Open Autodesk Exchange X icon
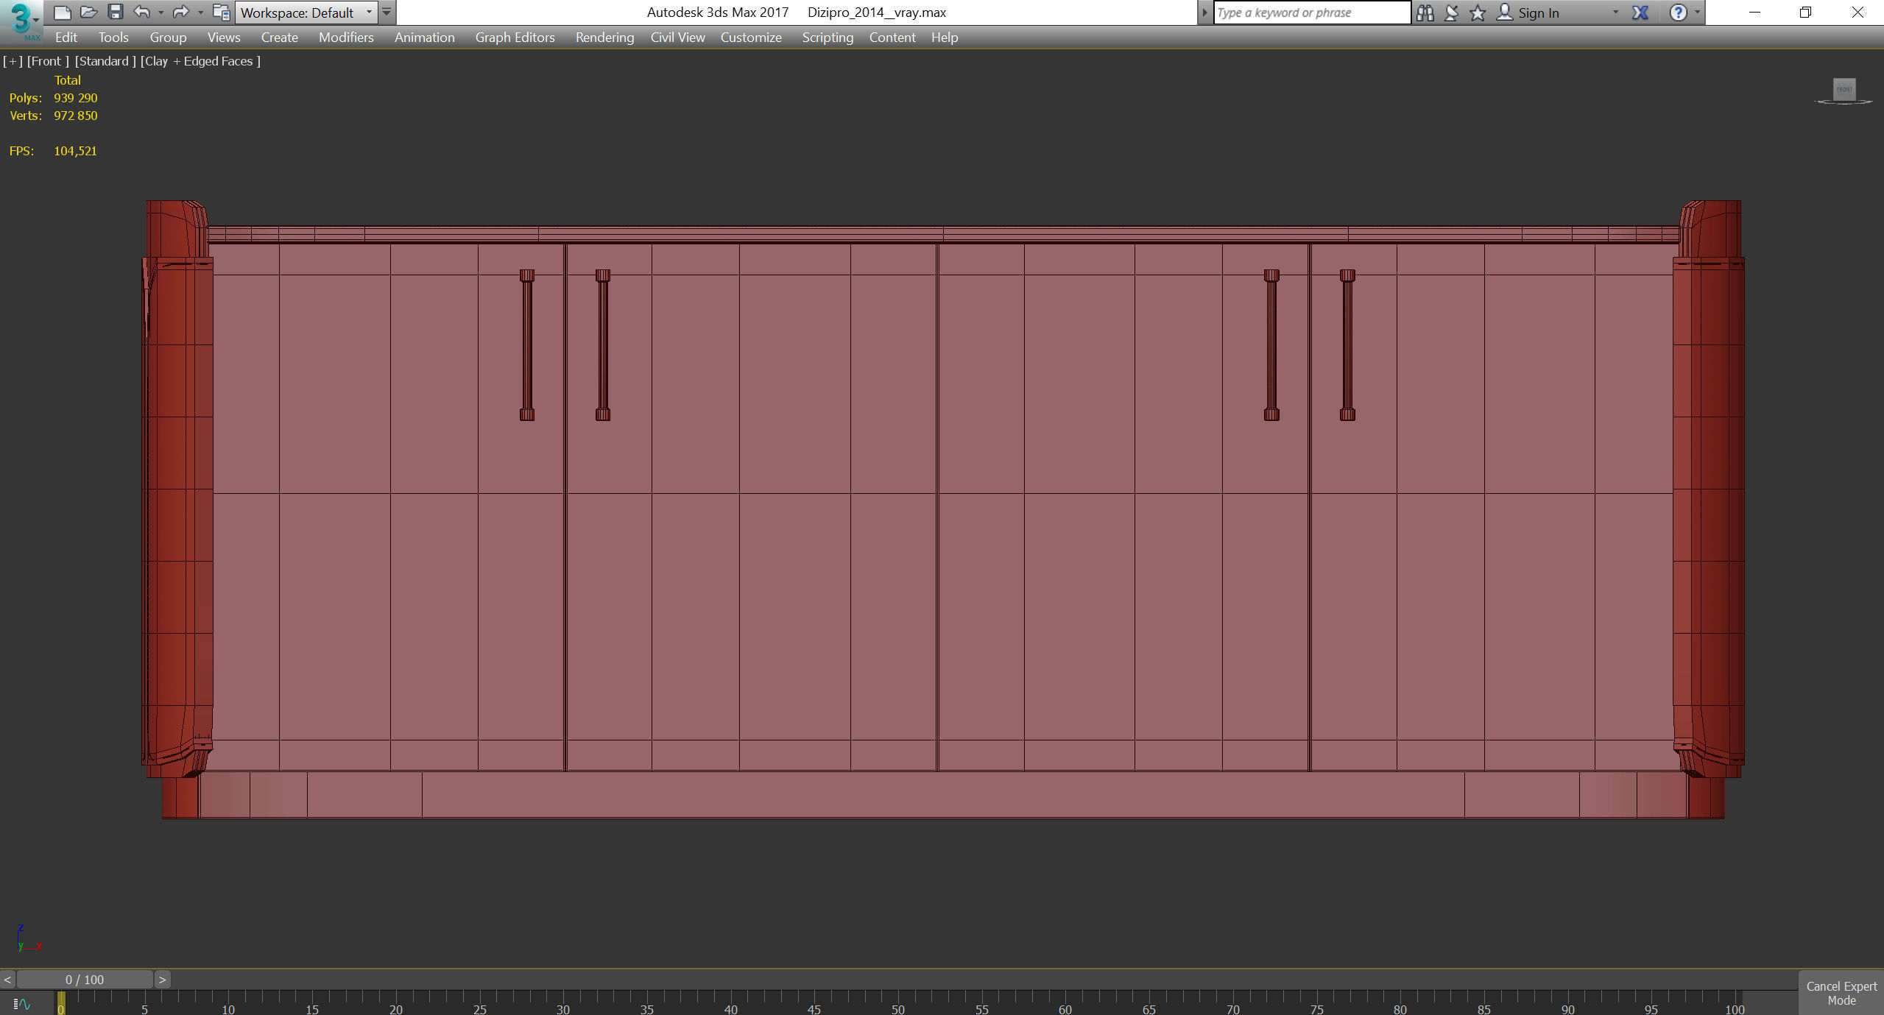 (1640, 13)
